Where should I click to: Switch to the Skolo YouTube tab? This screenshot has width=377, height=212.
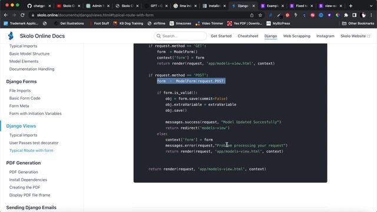[68, 6]
